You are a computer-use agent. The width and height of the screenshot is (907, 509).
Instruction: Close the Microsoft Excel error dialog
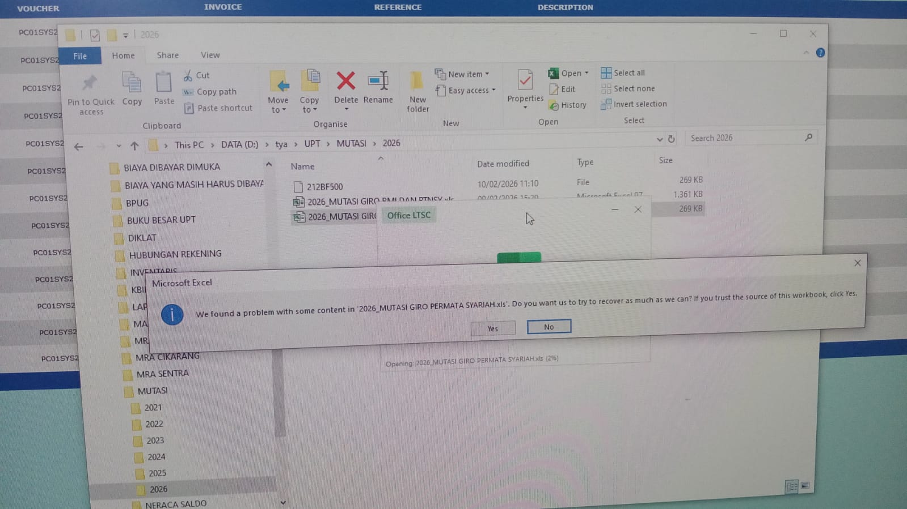point(857,263)
